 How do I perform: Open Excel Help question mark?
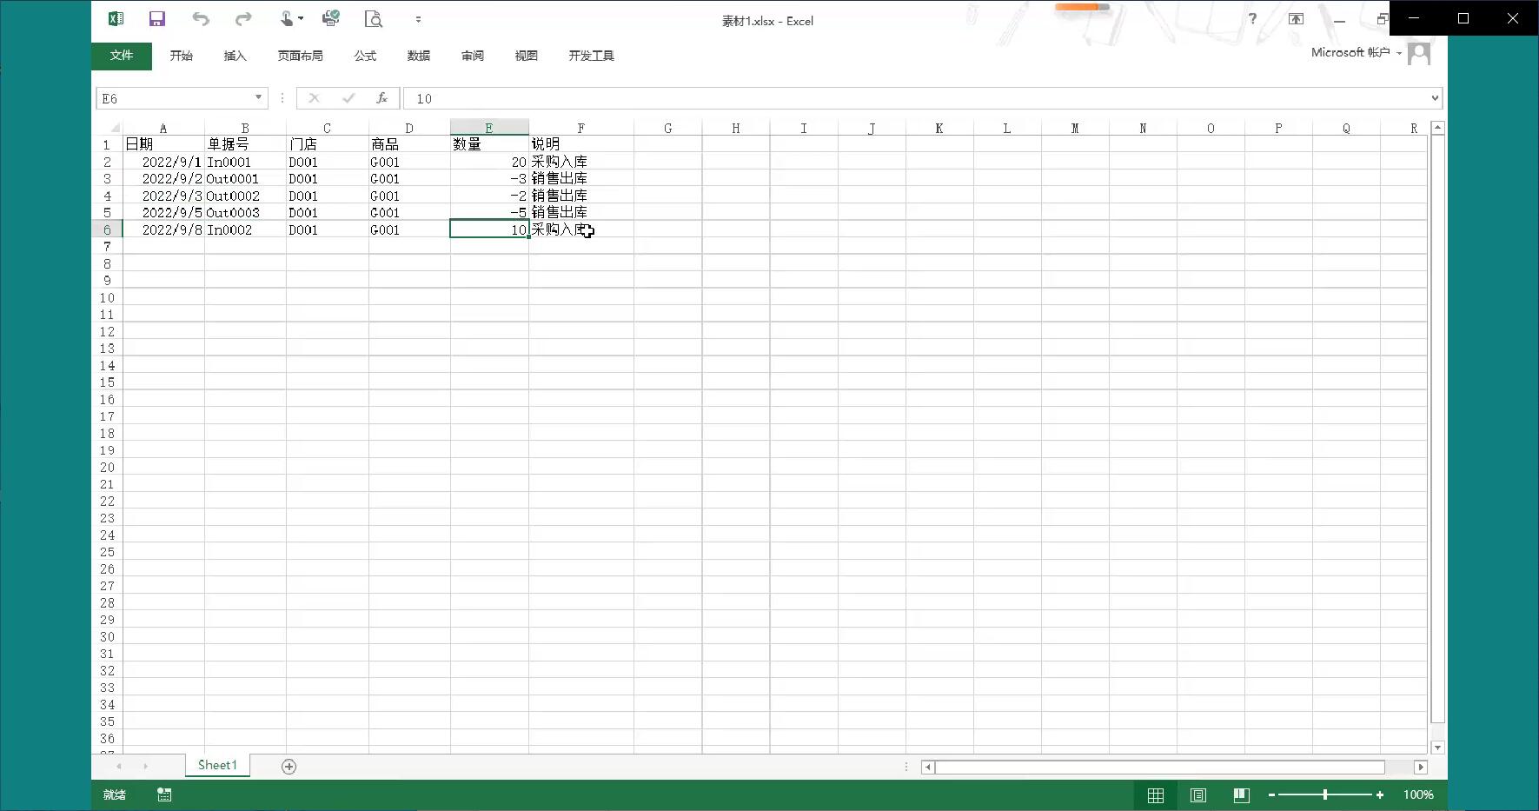1252,19
